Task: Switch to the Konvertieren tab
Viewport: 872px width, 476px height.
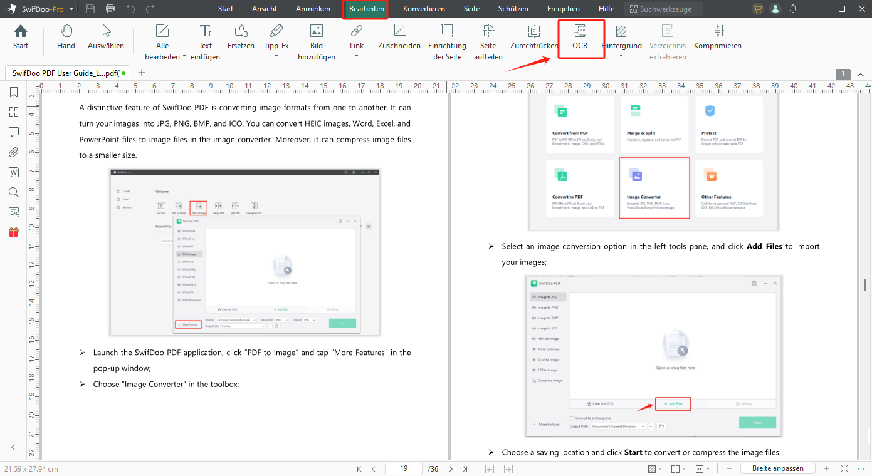Action: point(424,9)
